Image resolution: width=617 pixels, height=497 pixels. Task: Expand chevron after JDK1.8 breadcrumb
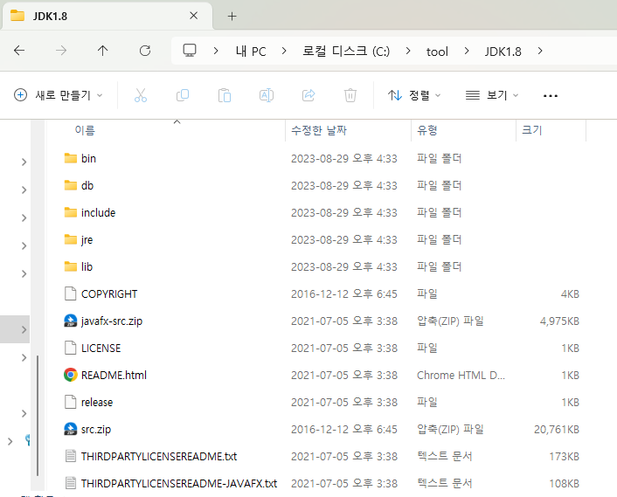[540, 52]
